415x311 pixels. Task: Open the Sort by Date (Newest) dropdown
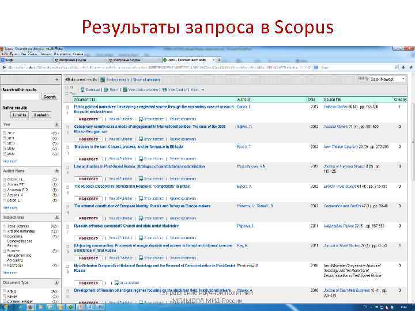click(x=387, y=79)
